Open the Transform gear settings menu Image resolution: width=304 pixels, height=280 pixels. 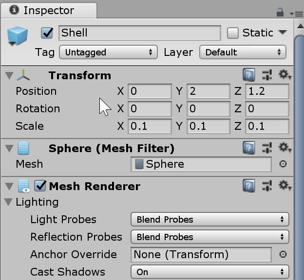point(284,75)
